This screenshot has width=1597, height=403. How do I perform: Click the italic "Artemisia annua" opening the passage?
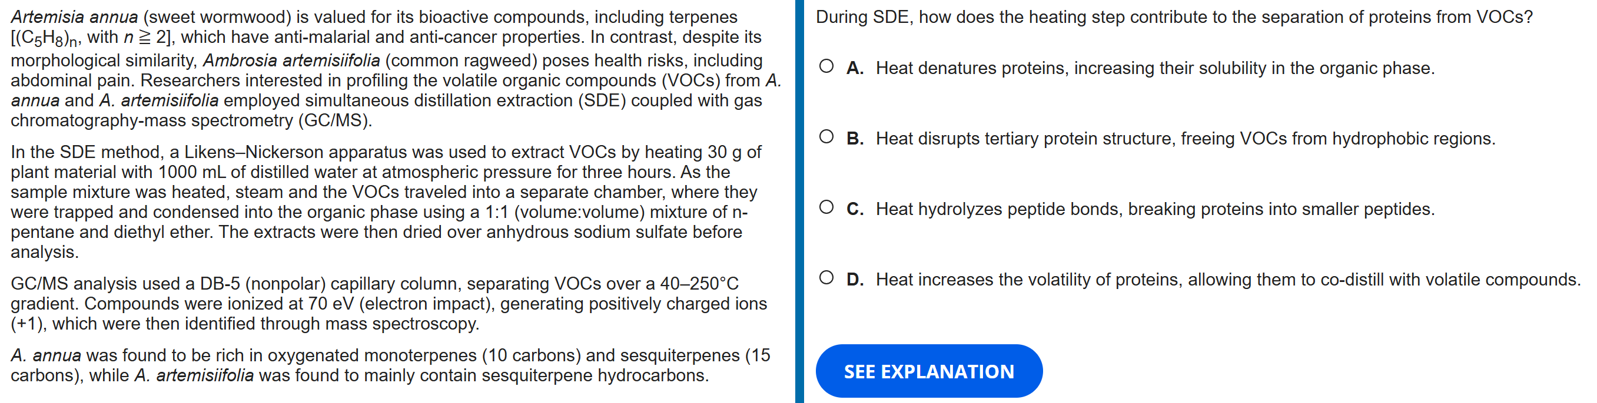pos(74,16)
